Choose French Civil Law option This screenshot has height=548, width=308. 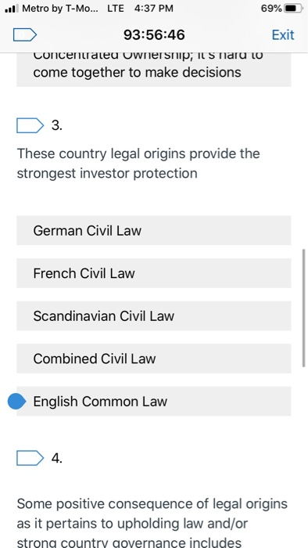pyautogui.click(x=154, y=273)
